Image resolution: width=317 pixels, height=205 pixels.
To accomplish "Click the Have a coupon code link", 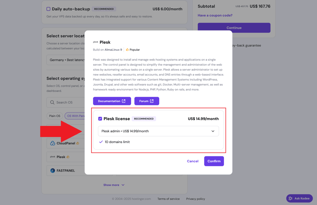I will tap(215, 15).
